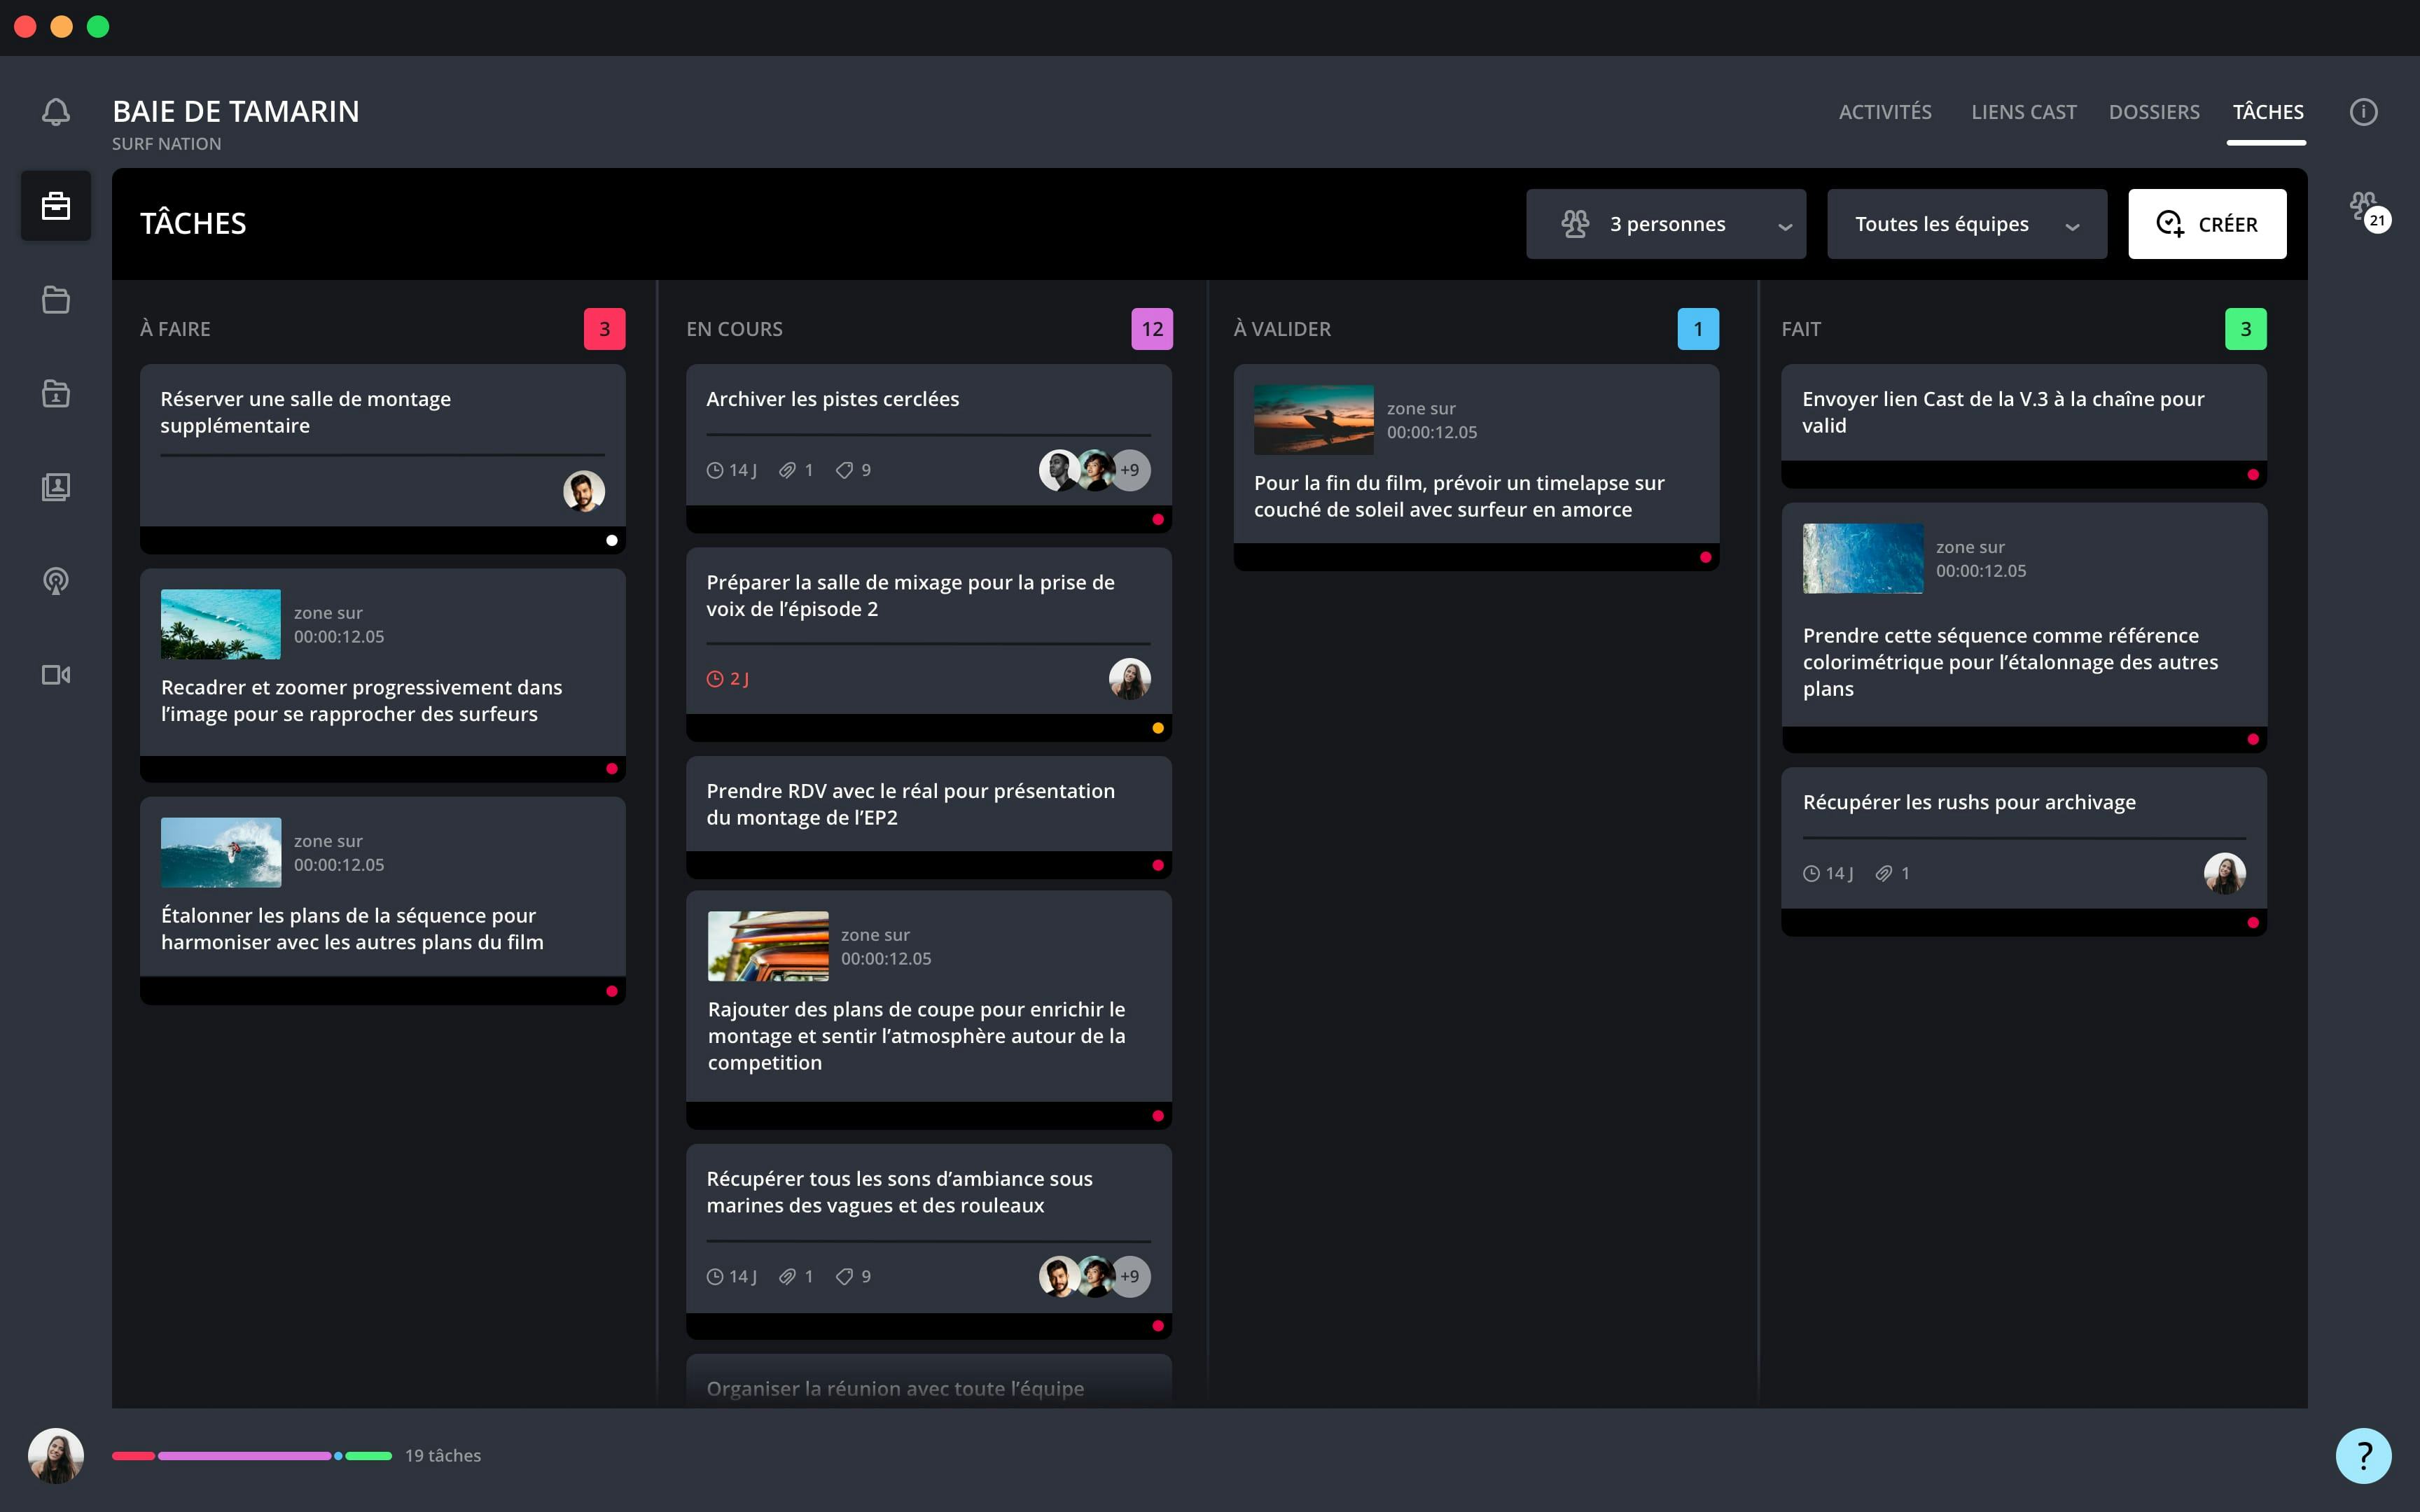Expand the 3 personnes dropdown
2420x1512 pixels.
[x=1665, y=224]
